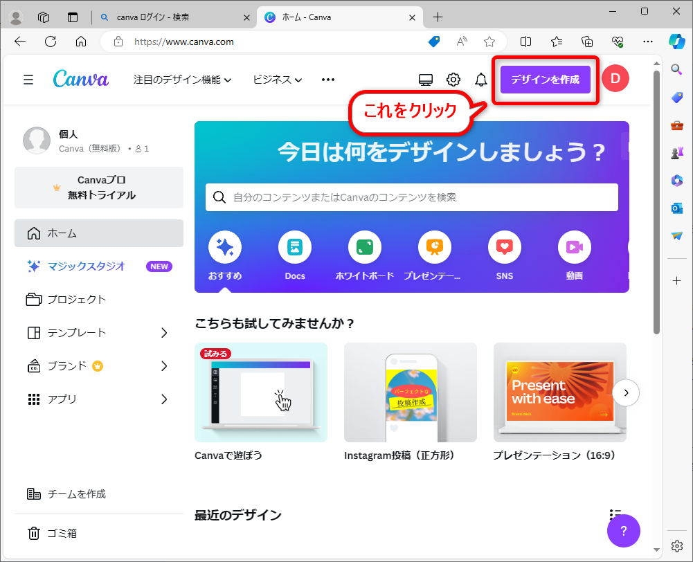Go back in browser
This screenshot has height=562, width=693.
tap(20, 42)
